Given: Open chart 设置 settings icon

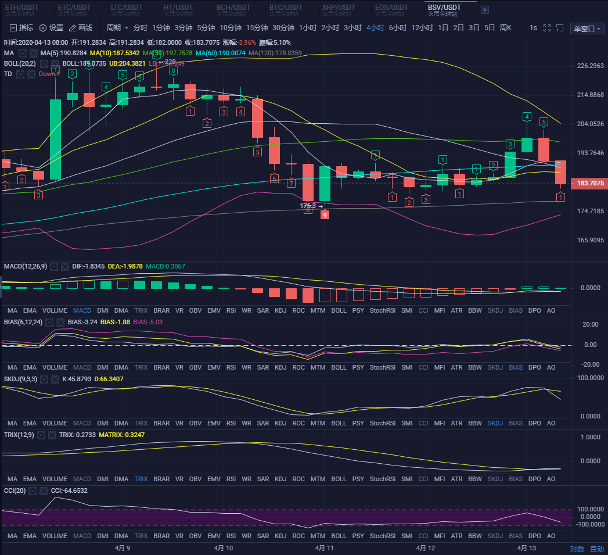Looking at the screenshot, I should click(43, 27).
